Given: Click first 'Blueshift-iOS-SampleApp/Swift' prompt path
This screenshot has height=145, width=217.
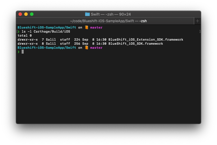Looking at the screenshot, I should [x=47, y=27].
